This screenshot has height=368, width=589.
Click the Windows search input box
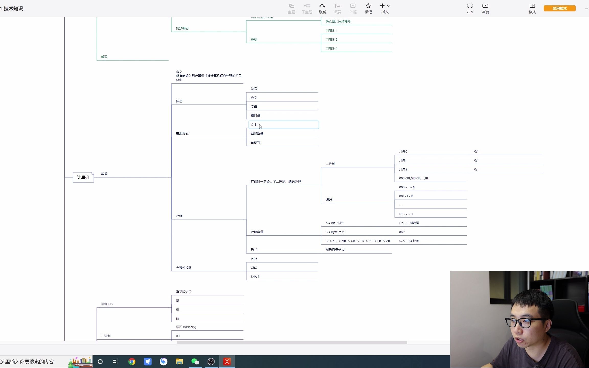(x=27, y=362)
